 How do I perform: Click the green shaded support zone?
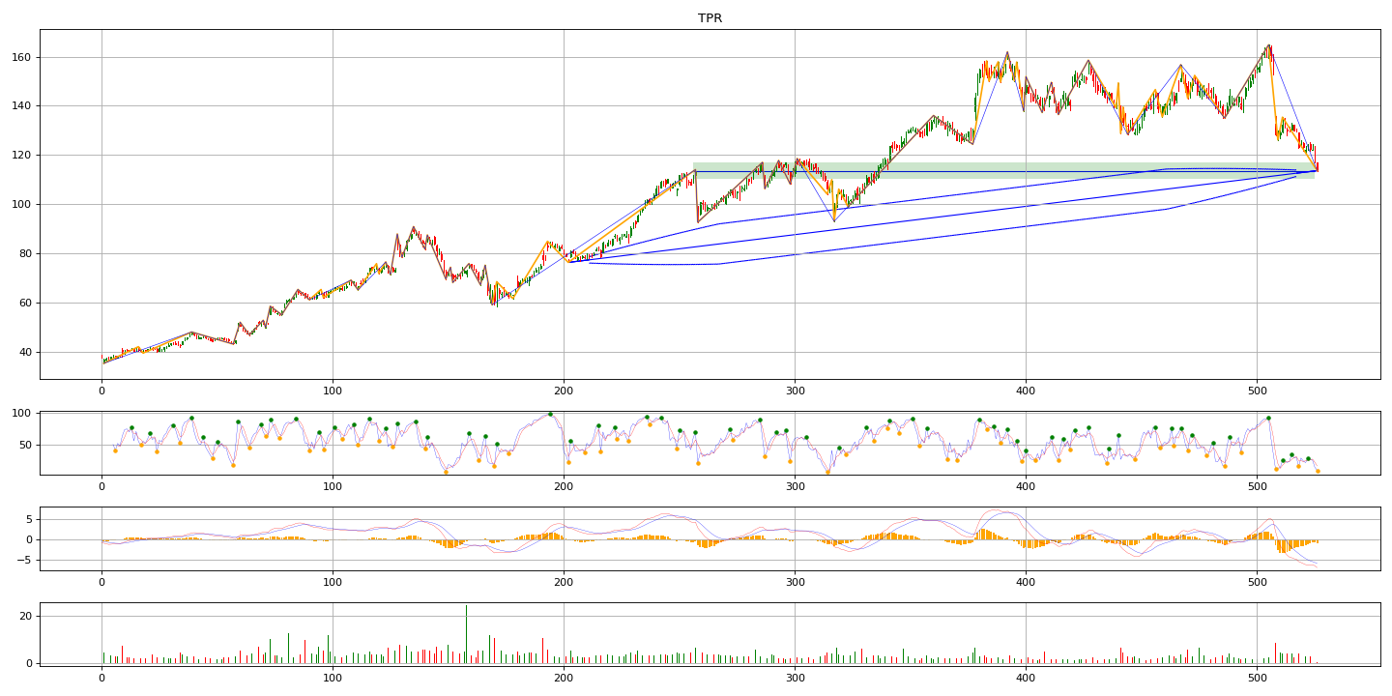point(1003,170)
